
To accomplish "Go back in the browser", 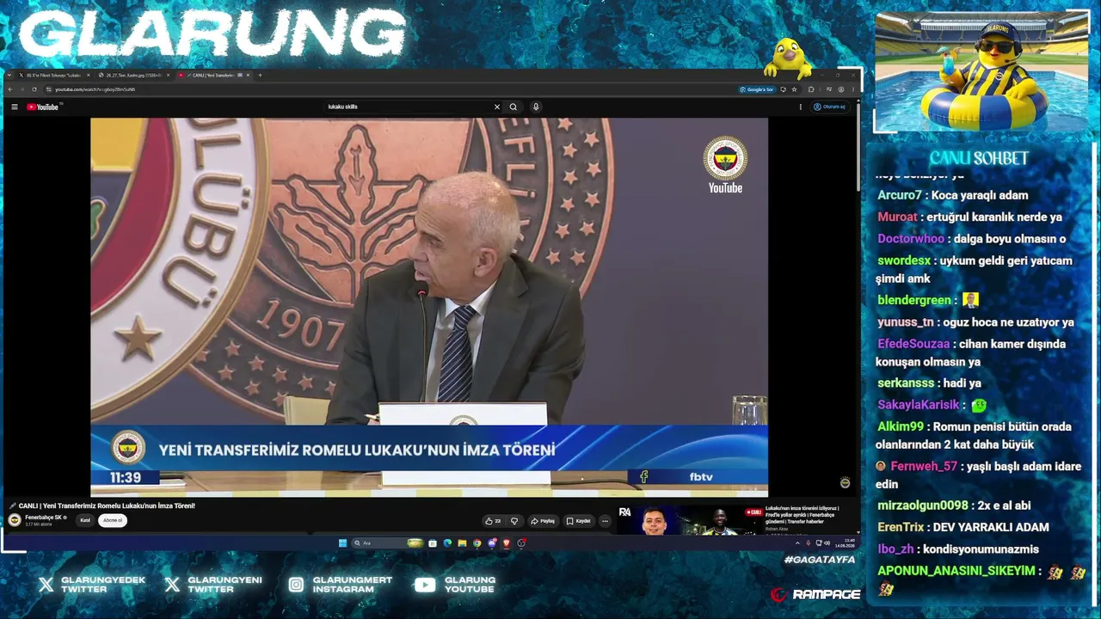I will [x=10, y=89].
